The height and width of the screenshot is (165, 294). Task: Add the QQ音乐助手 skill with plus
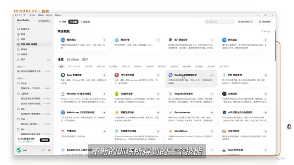point(158,93)
